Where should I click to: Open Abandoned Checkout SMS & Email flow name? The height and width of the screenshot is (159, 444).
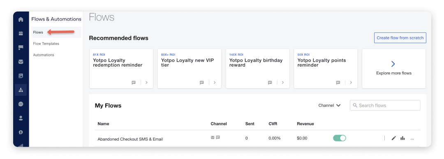(x=130, y=139)
